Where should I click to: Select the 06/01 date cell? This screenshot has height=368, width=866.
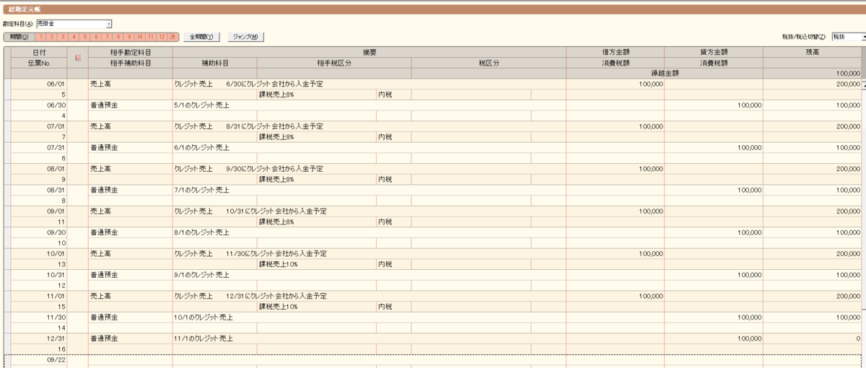coord(39,84)
